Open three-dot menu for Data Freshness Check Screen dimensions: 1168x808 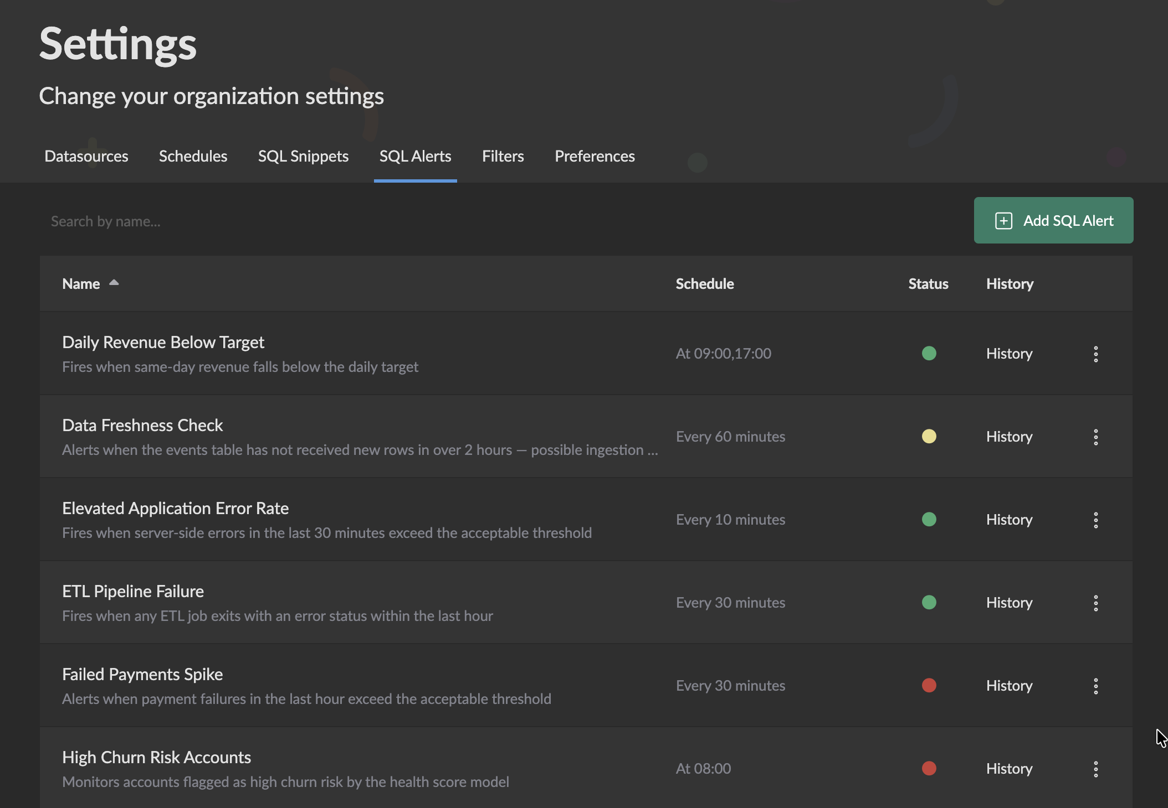pyautogui.click(x=1095, y=437)
